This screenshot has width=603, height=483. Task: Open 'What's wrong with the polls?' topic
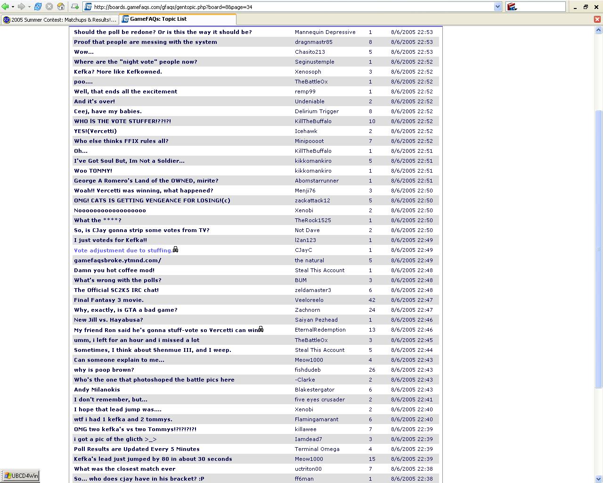point(118,280)
